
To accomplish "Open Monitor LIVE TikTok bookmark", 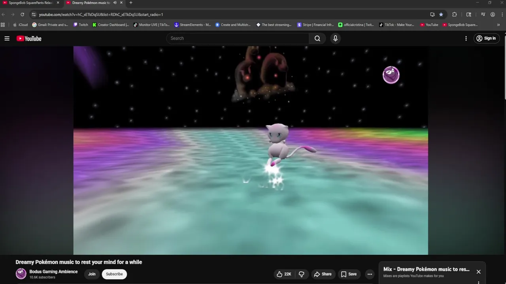I will coord(151,25).
